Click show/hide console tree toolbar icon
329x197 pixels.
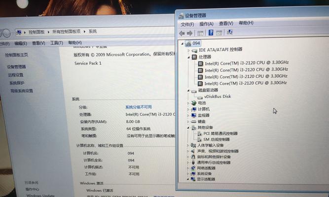coord(200,33)
